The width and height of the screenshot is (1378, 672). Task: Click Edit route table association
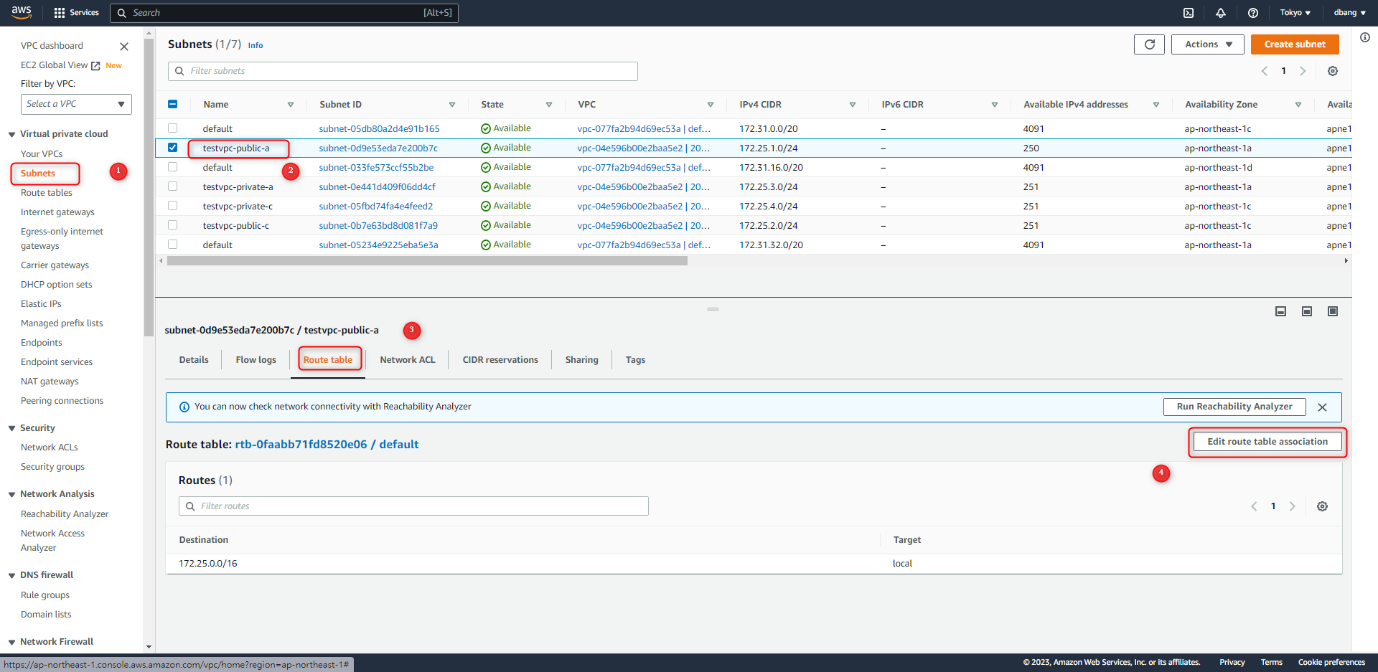click(x=1267, y=442)
